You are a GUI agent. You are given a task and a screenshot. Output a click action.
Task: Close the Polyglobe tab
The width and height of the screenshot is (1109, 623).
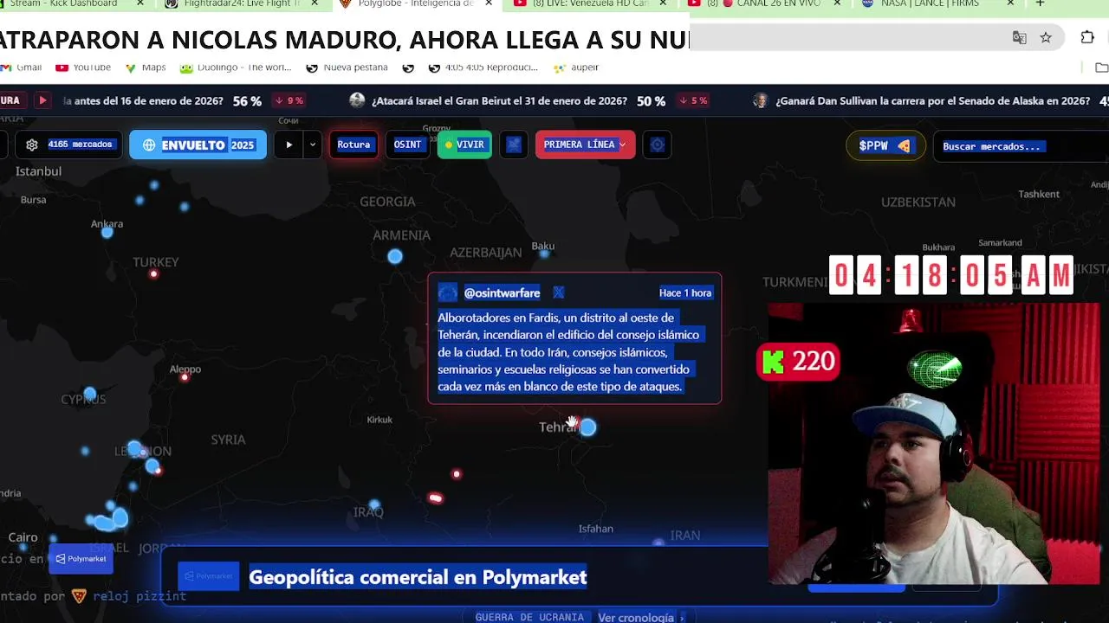pyautogui.click(x=489, y=4)
